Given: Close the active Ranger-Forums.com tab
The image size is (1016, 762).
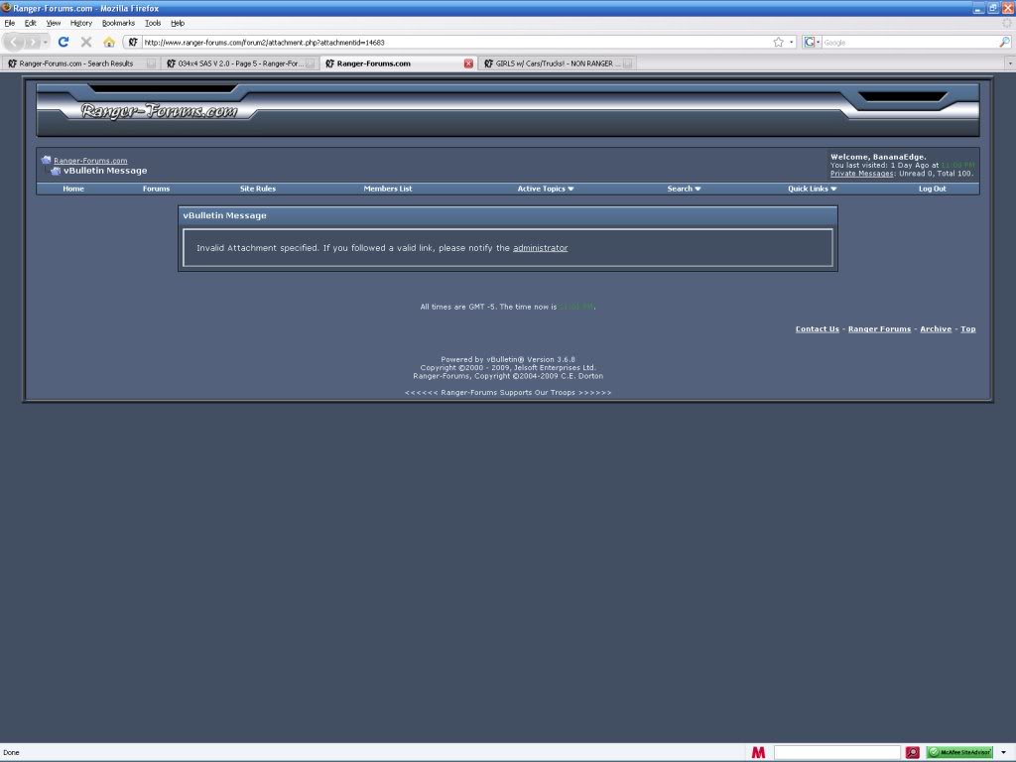Looking at the screenshot, I should pos(468,63).
